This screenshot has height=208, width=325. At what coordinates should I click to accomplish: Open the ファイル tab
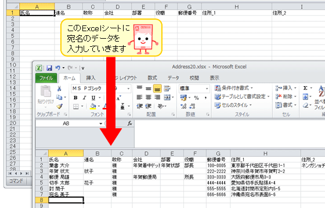pyautogui.click(x=46, y=78)
